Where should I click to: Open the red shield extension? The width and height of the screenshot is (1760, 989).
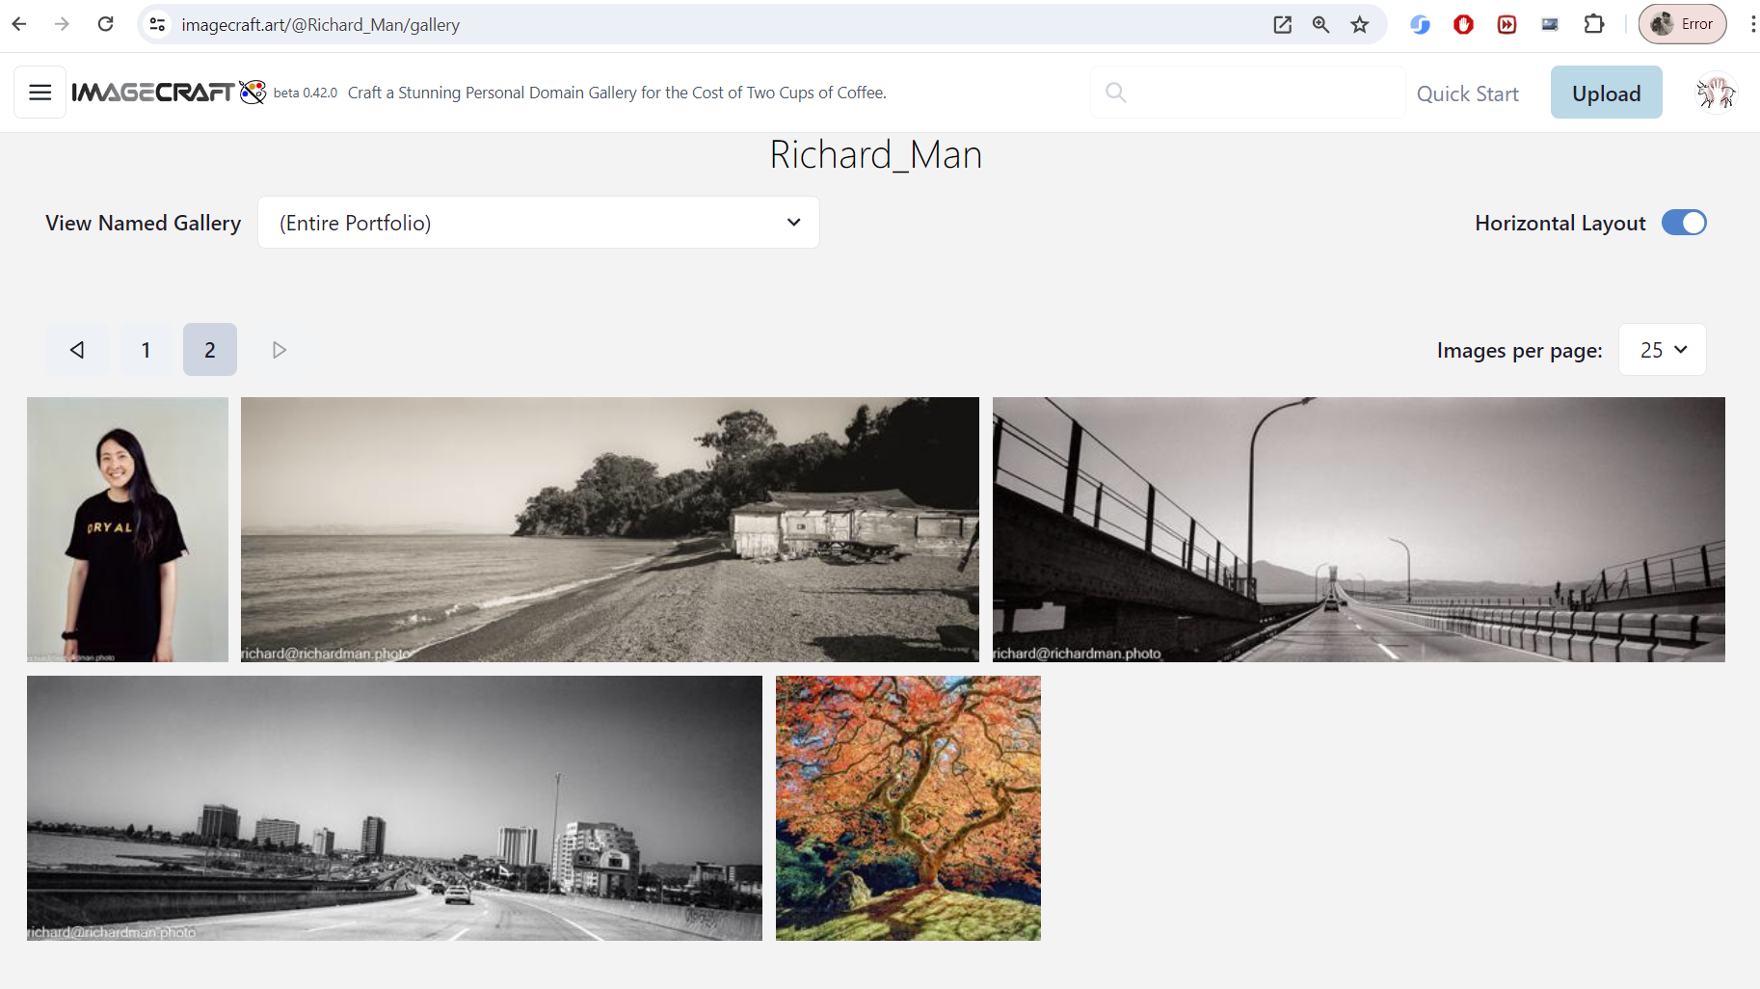click(1463, 25)
